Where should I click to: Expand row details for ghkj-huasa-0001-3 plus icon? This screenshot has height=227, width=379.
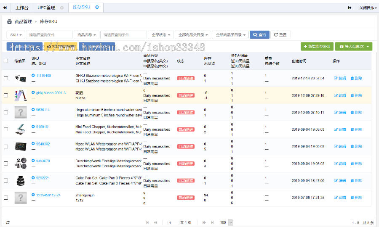(33, 92)
